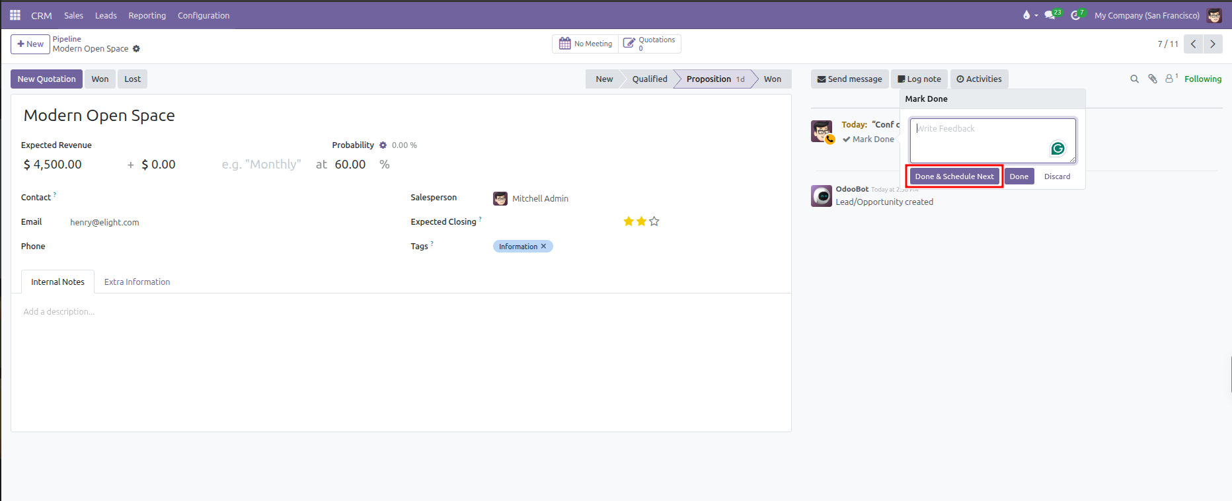Open the conversations messages icon with 23 badge
The image size is (1232, 501).
click(1051, 15)
